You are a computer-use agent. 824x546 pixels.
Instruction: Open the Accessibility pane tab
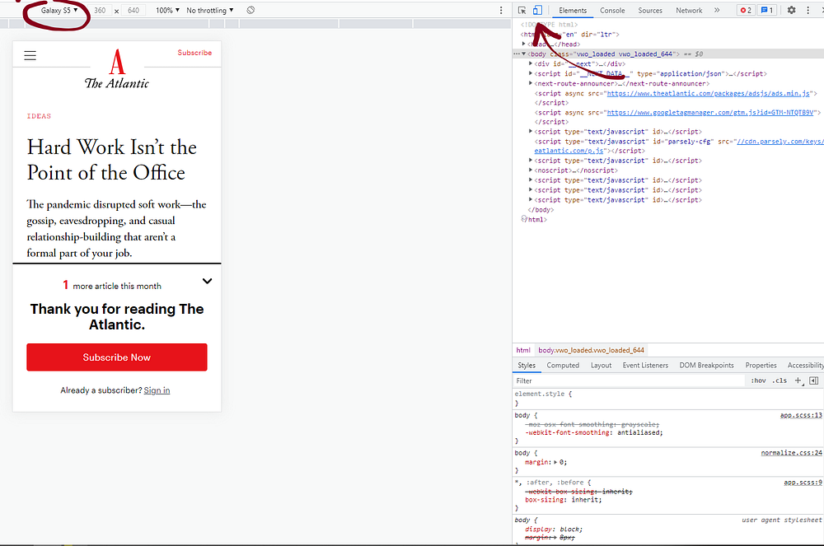click(805, 366)
